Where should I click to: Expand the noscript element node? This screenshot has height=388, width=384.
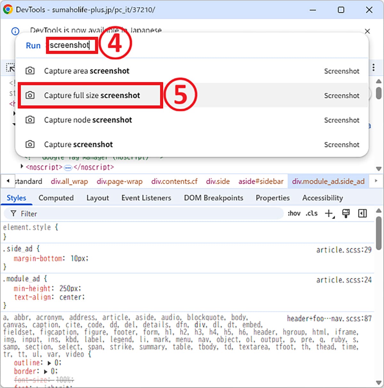(x=22, y=166)
